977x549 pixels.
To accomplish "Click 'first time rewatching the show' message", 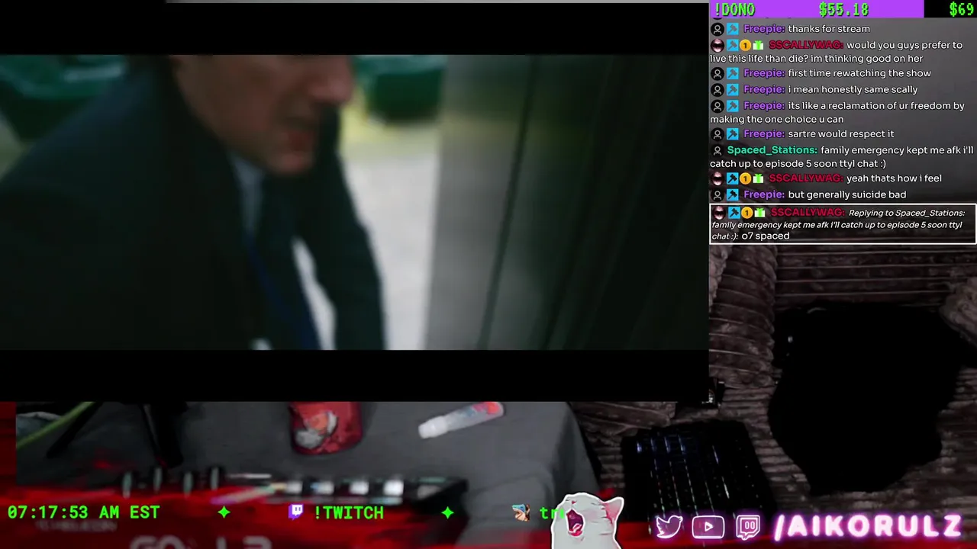I will [859, 73].
